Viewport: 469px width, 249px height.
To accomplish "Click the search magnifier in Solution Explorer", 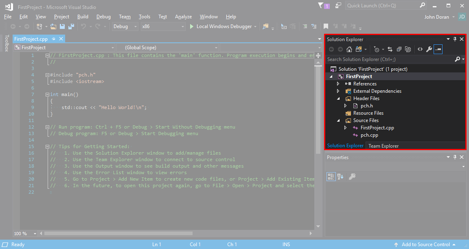I will click(x=457, y=59).
